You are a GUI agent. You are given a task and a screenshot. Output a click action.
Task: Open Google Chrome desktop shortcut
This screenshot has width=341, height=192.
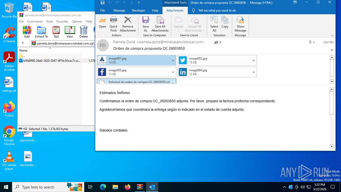tap(9, 135)
